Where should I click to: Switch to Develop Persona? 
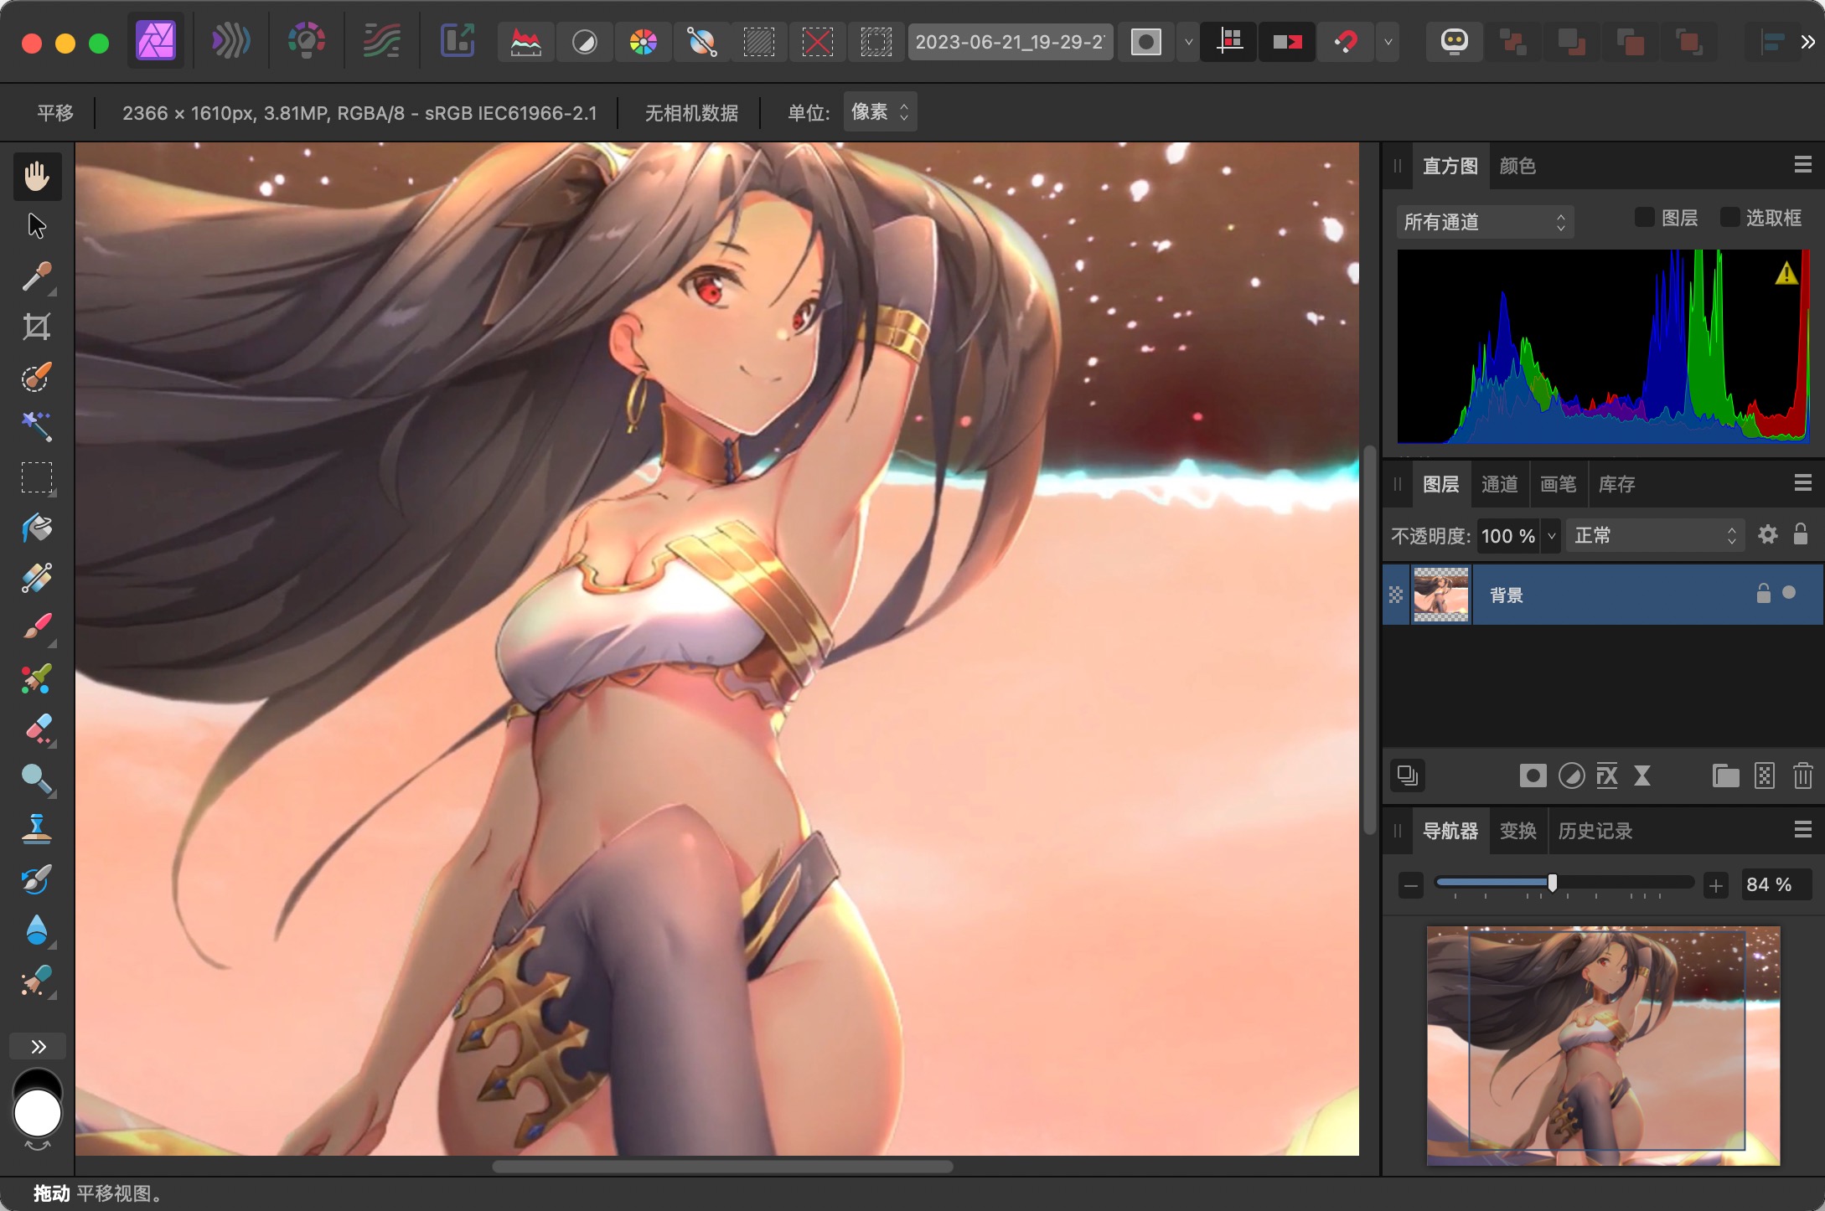click(x=306, y=41)
